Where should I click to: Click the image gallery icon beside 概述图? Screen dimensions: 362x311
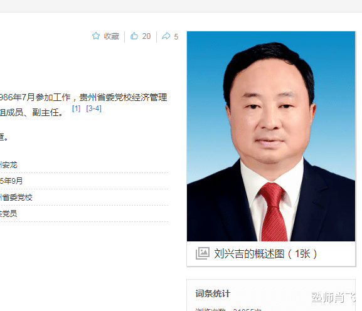tap(203, 253)
